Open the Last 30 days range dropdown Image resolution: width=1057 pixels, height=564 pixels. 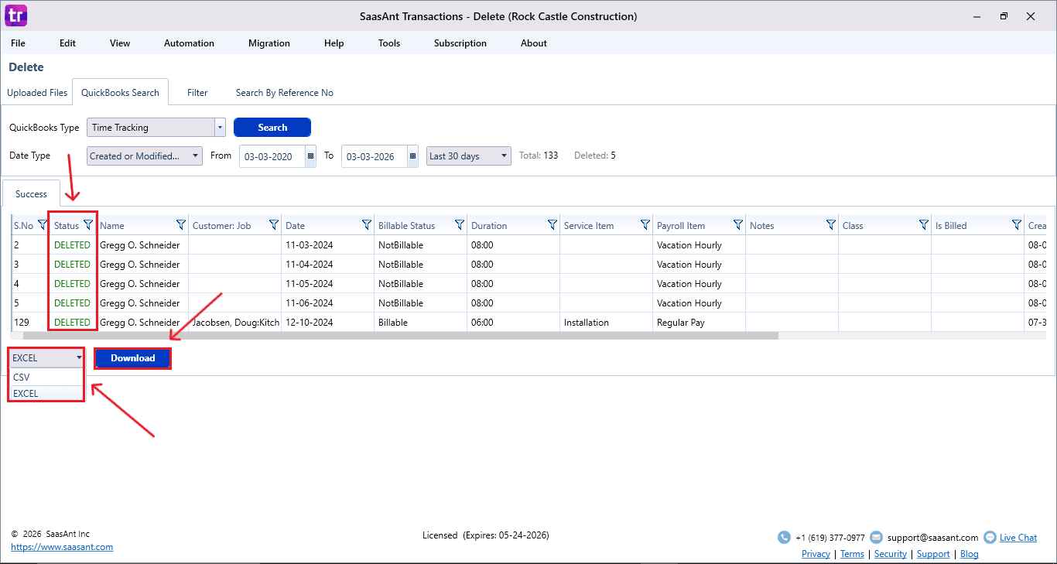coord(469,156)
